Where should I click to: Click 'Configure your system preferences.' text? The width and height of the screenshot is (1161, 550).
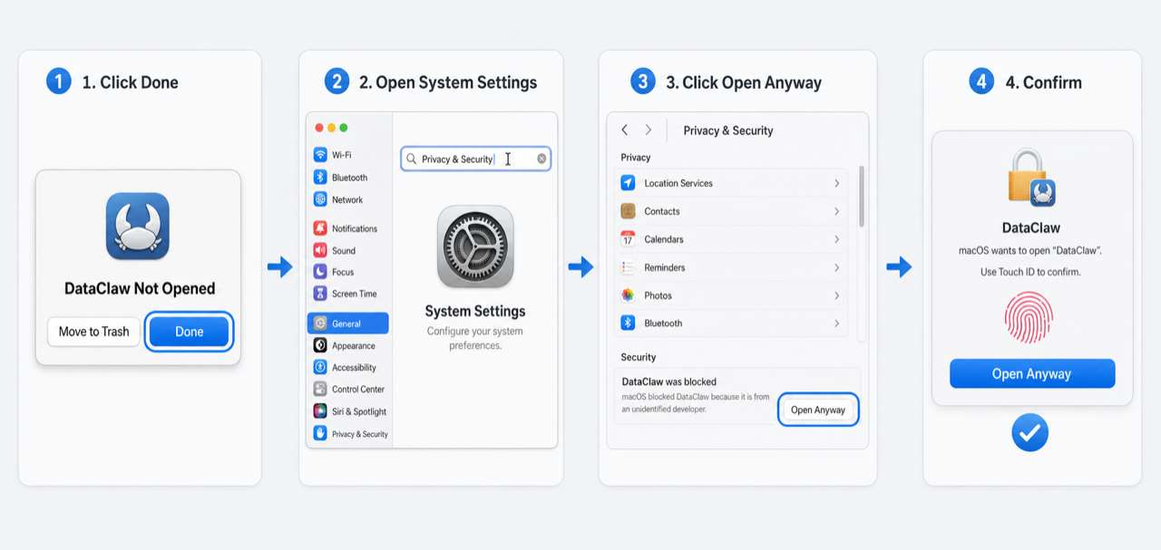(x=475, y=338)
